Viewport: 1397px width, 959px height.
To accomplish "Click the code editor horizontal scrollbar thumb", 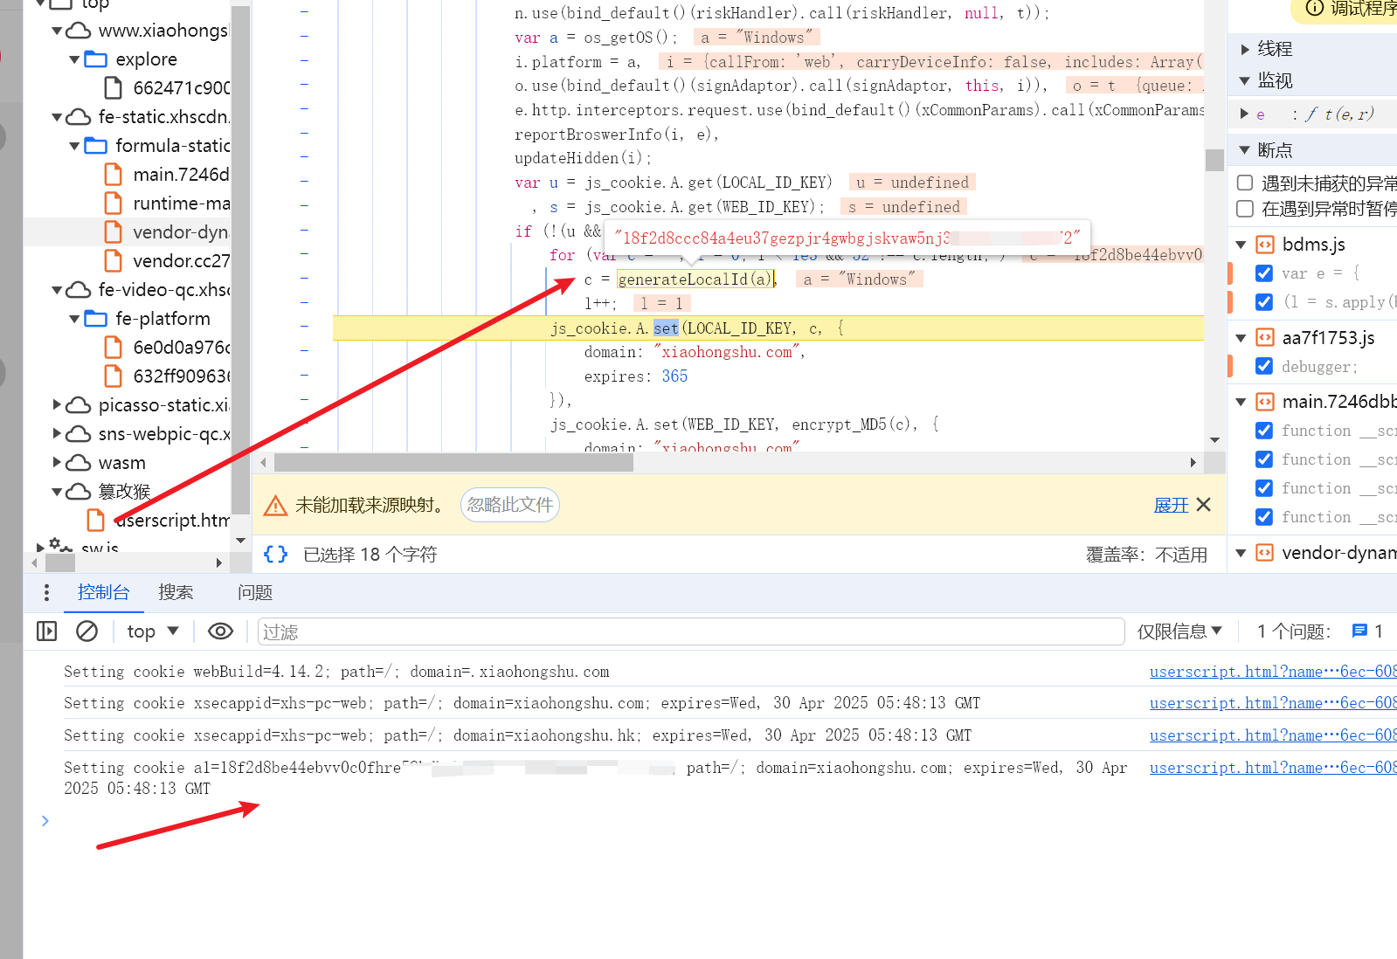I will tap(453, 462).
